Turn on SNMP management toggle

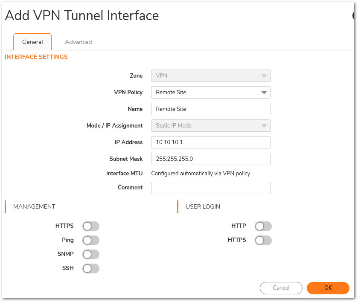click(91, 254)
